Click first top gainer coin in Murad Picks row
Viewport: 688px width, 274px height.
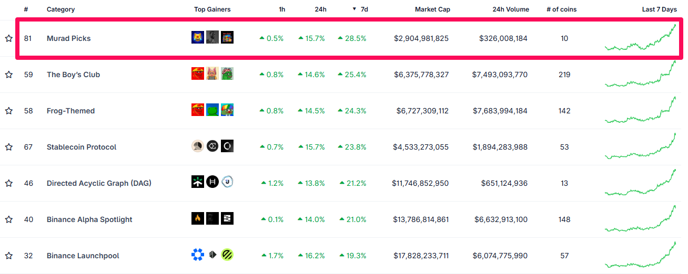[x=197, y=37]
